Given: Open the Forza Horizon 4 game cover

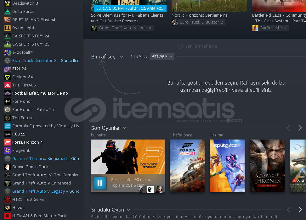Looking at the screenshot, I should click(187, 166).
